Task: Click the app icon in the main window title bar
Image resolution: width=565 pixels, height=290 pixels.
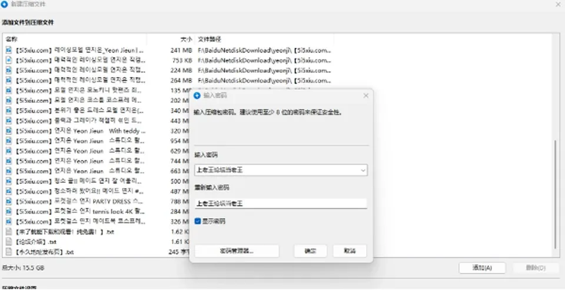Action: click(x=4, y=4)
